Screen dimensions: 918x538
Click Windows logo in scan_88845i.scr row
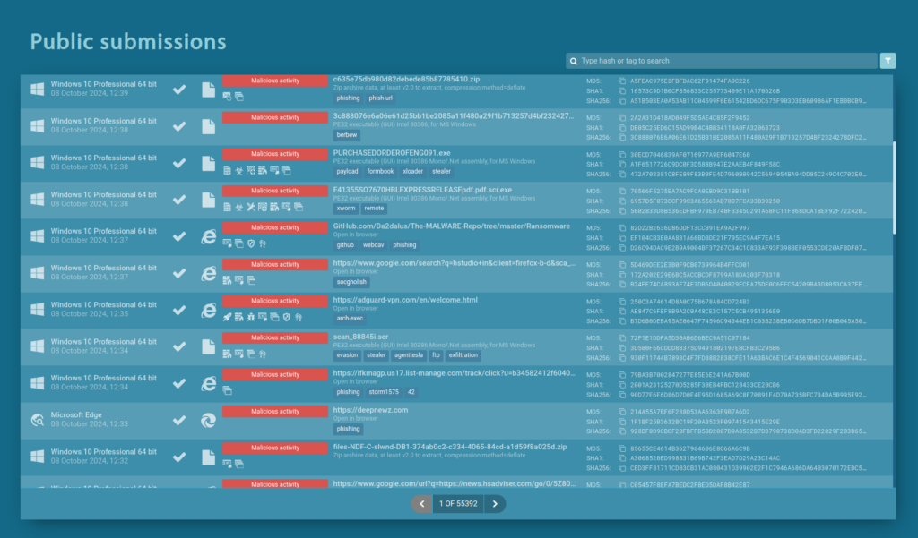click(37, 346)
